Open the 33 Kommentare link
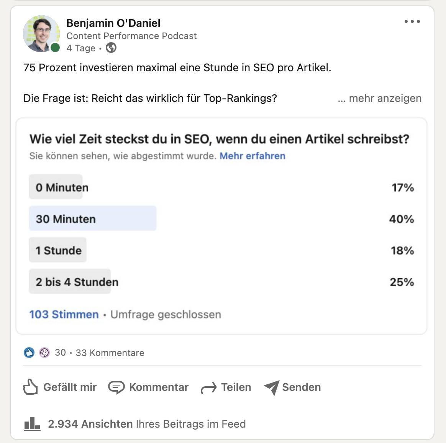The width and height of the screenshot is (446, 443). point(110,353)
